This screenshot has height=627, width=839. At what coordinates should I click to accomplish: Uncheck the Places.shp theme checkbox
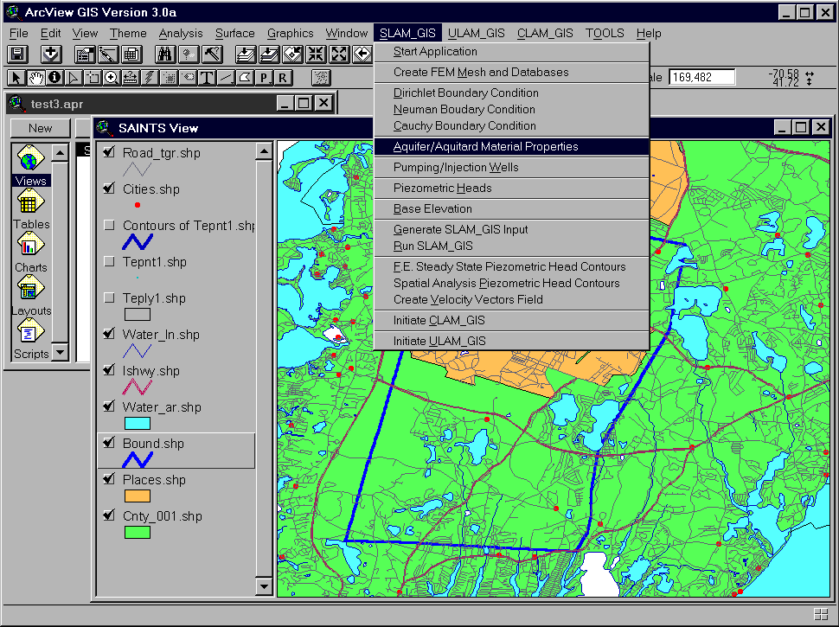[109, 480]
